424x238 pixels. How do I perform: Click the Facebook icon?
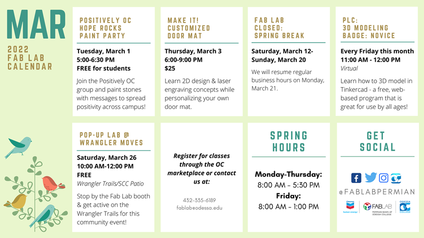356,178
